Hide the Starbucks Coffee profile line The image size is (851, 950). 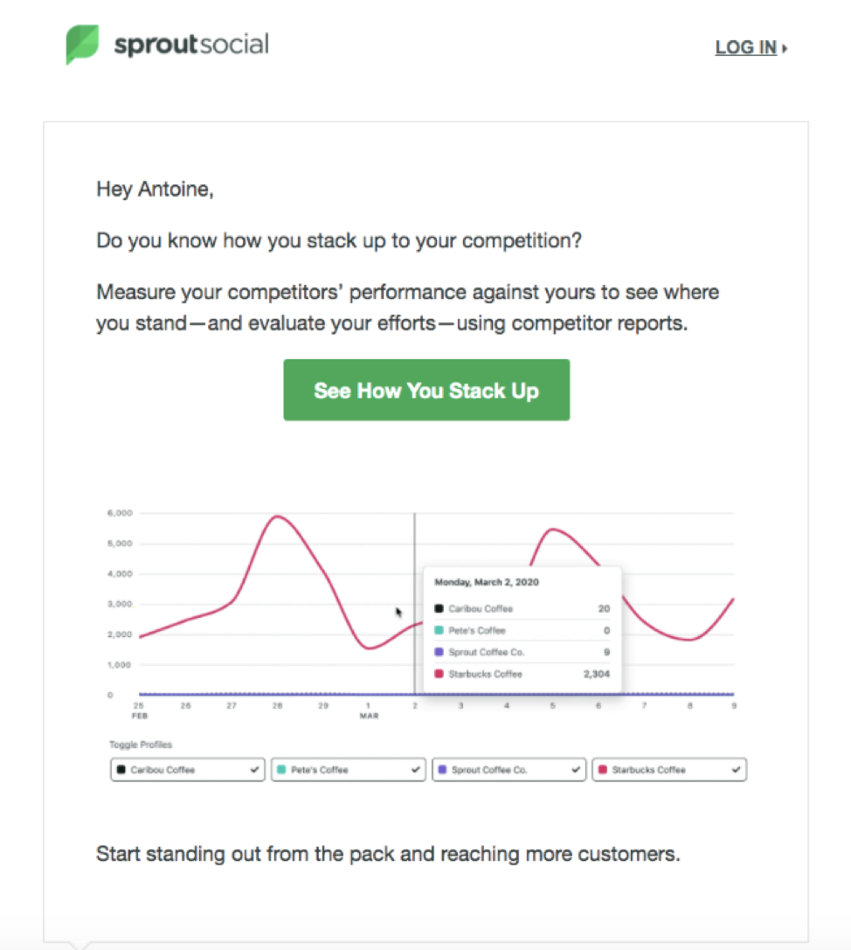tap(669, 770)
